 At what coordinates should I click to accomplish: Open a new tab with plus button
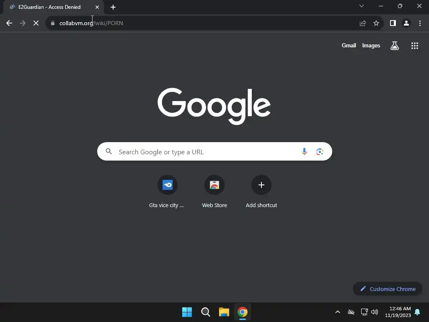tap(113, 8)
